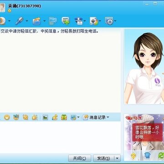Expand the applications gear dropdown arrow
164x164 pixels.
115,21
